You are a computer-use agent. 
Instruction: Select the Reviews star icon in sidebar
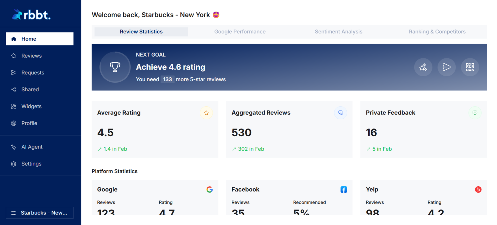pyautogui.click(x=14, y=56)
